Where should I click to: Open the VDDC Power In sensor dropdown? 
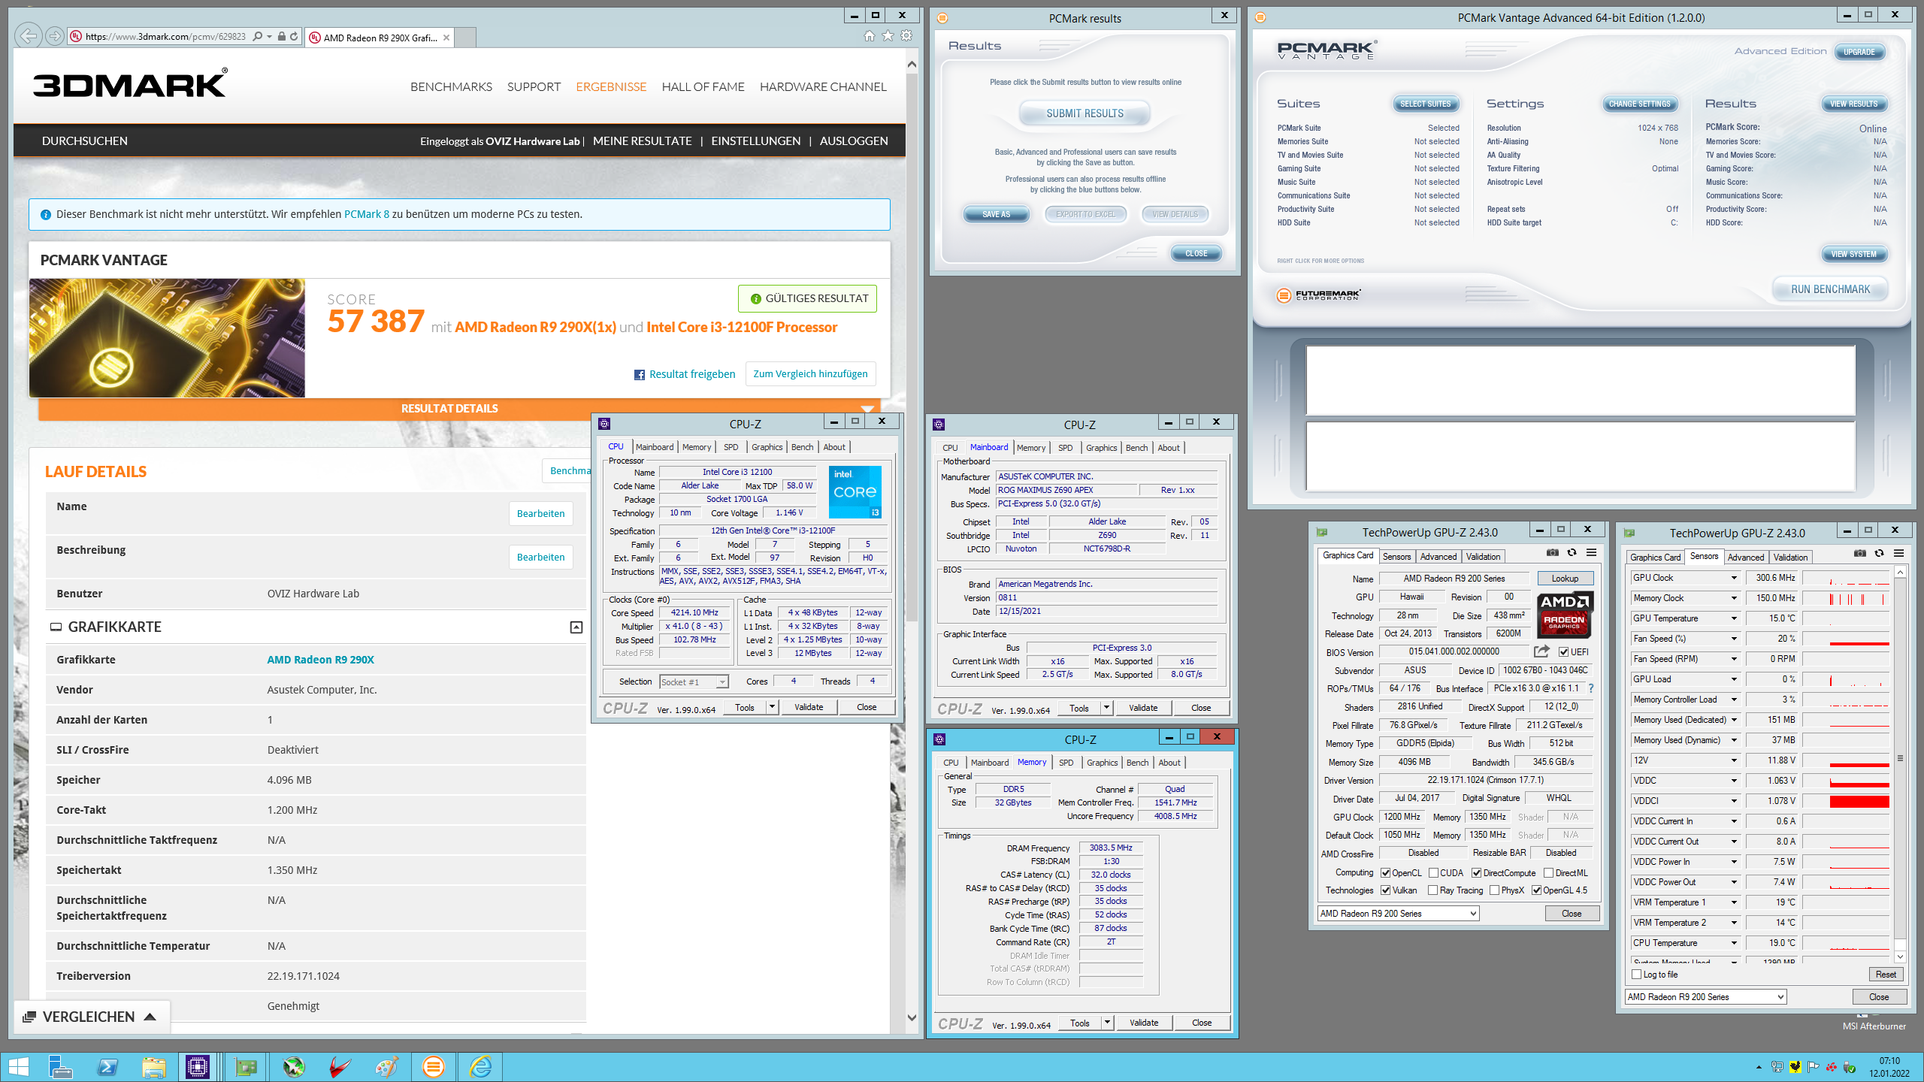coord(1734,862)
